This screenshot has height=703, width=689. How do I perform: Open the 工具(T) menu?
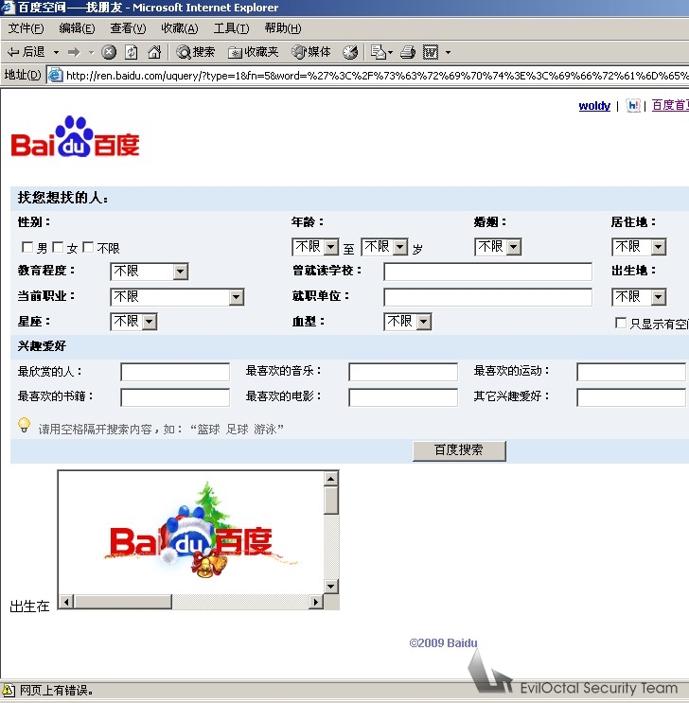231,28
